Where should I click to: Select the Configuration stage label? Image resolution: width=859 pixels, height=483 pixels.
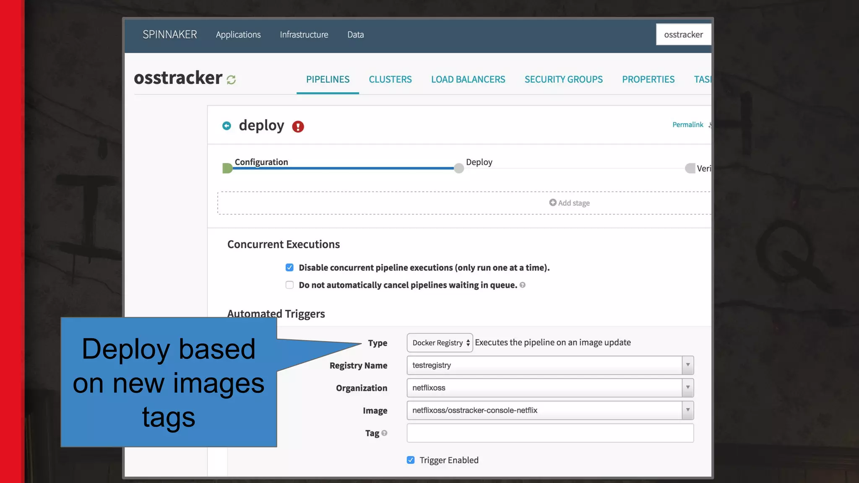(261, 162)
